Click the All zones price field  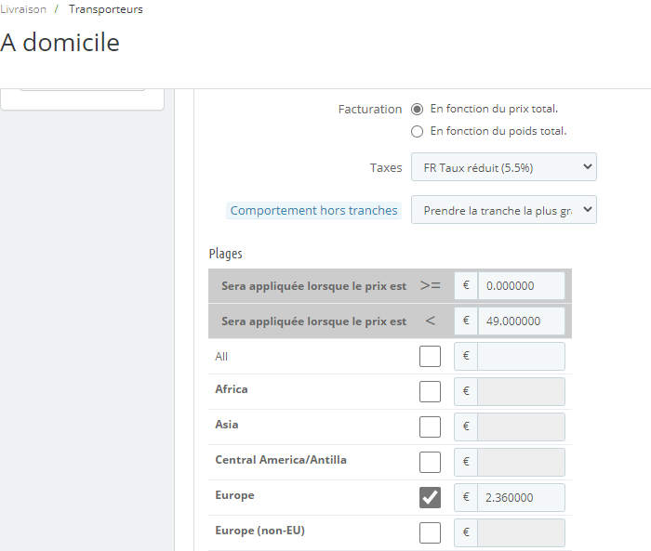[x=521, y=357]
